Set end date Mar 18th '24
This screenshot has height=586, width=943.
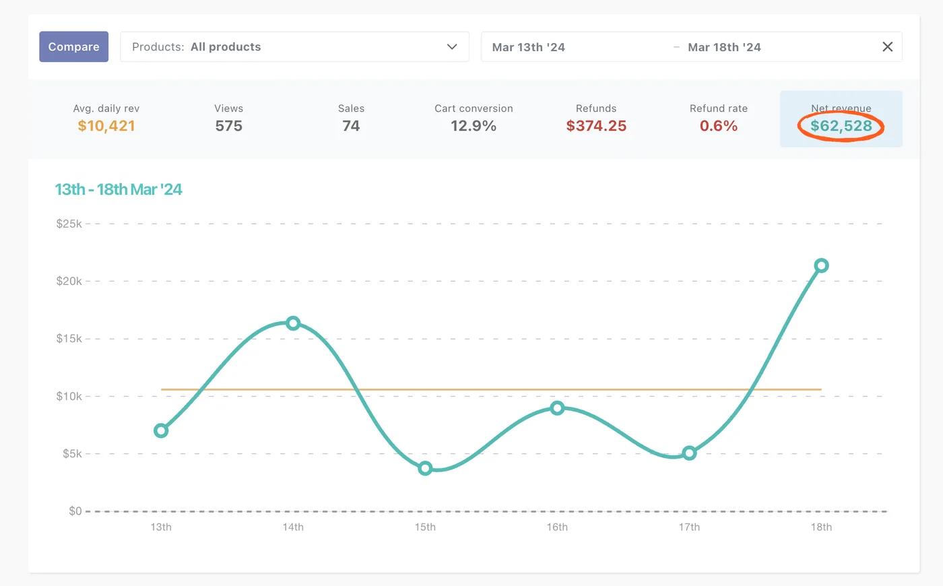[724, 47]
